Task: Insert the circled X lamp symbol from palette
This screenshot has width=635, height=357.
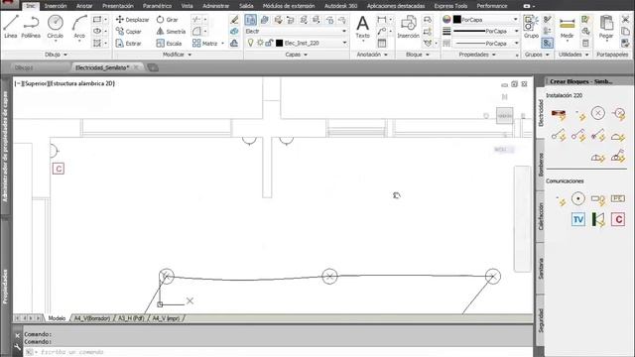Action: (597, 113)
